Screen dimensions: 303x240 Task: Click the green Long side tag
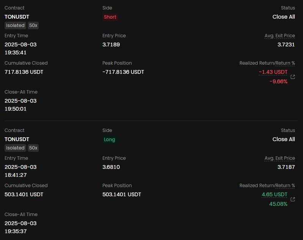[109, 140]
